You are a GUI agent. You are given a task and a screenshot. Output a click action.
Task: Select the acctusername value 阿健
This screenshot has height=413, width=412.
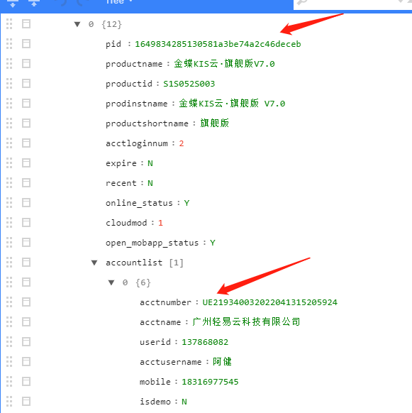point(222,361)
